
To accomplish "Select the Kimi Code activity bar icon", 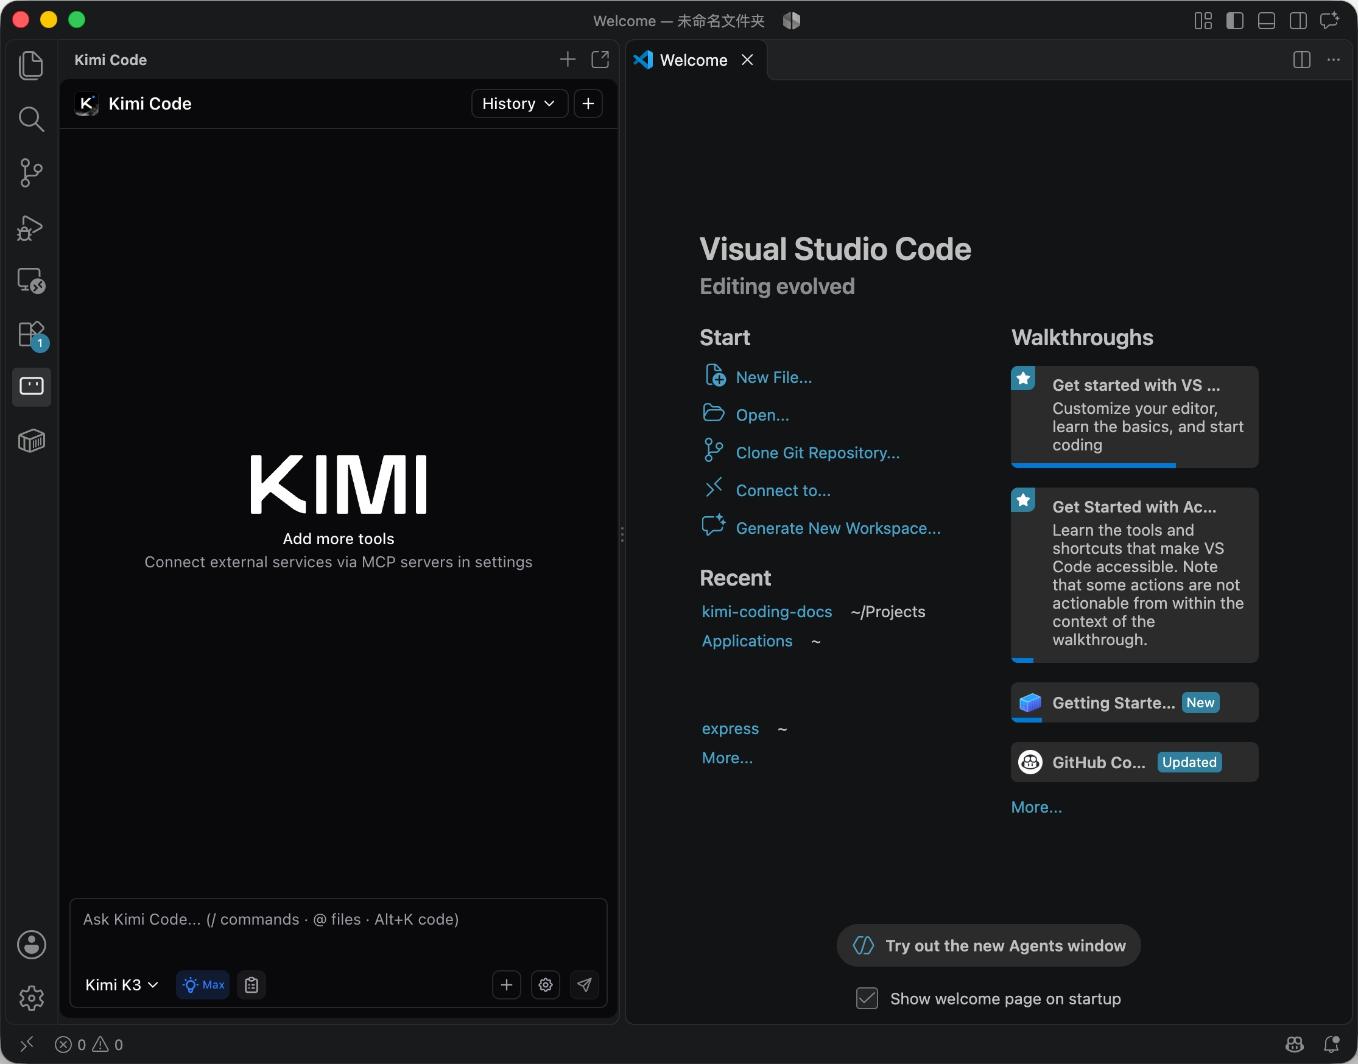I will pos(31,387).
